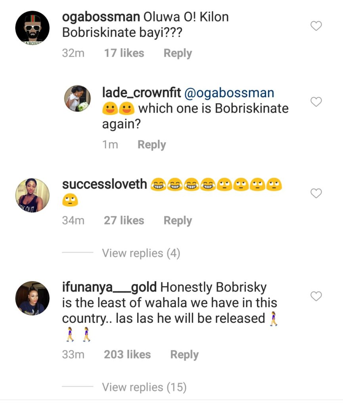Image resolution: width=343 pixels, height=406 pixels.
Task: Reply to successloveth's comment
Action: click(x=178, y=220)
